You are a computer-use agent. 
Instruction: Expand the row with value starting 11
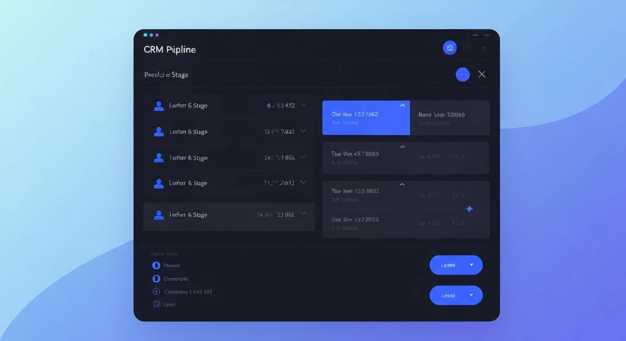(303, 182)
